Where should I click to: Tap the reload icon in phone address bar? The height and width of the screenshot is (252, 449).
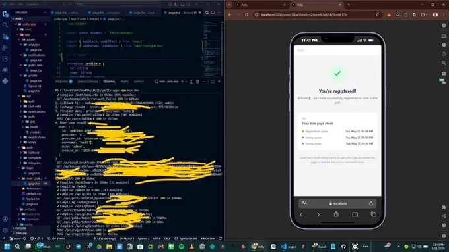click(371, 203)
